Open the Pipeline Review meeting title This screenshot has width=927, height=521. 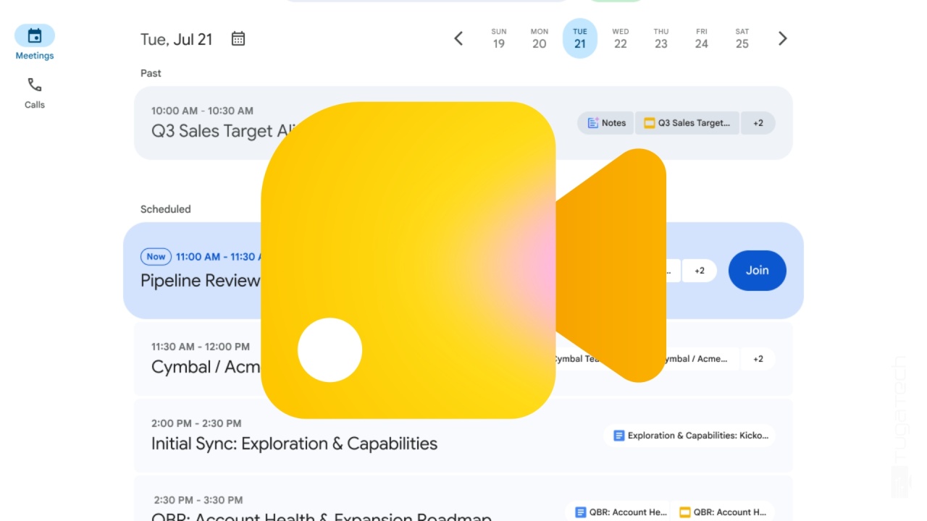pyautogui.click(x=200, y=281)
